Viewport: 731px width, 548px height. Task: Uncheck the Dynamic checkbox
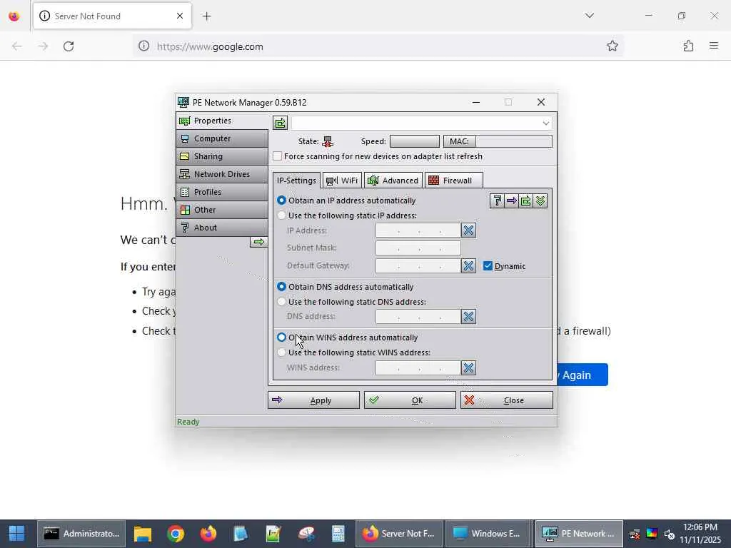tap(488, 266)
